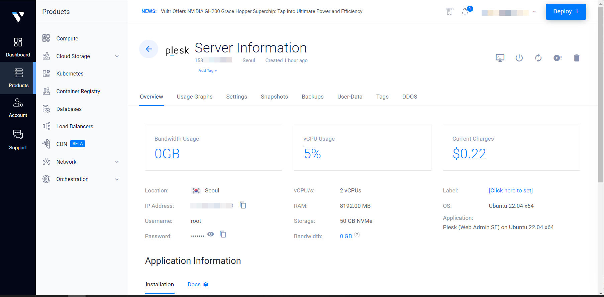The width and height of the screenshot is (604, 297).
Task: Restart the server
Action: [538, 58]
